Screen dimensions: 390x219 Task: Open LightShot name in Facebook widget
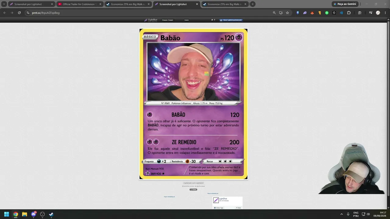223,199
